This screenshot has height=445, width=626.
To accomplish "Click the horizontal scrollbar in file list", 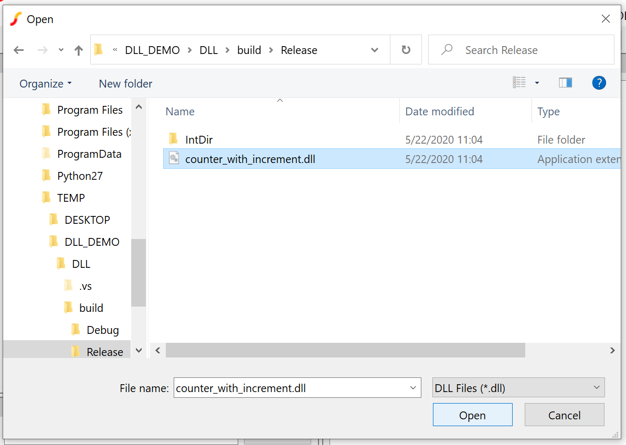I will click(345, 350).
